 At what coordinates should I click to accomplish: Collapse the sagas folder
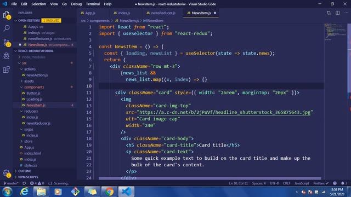[x=29, y=129]
